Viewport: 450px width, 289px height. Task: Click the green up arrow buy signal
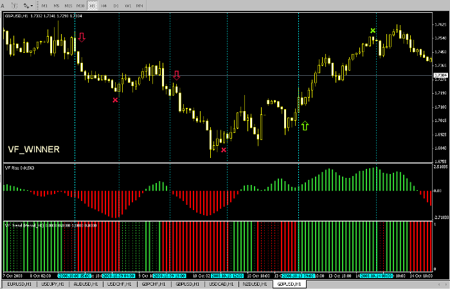coord(305,125)
